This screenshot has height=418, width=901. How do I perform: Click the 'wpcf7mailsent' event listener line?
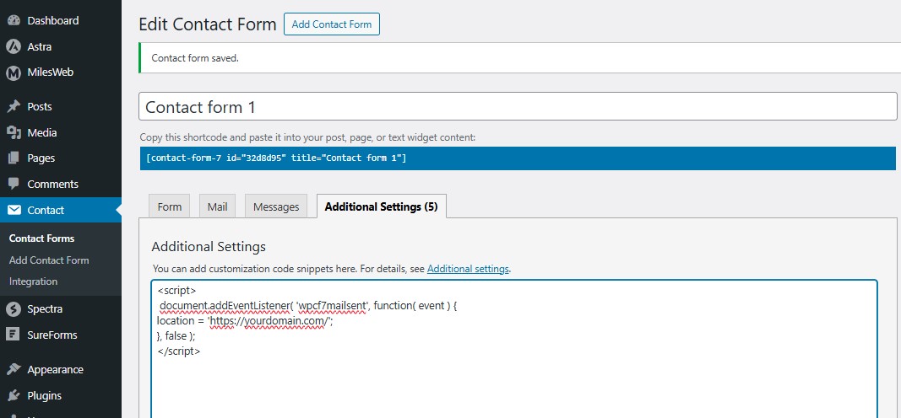coord(308,306)
